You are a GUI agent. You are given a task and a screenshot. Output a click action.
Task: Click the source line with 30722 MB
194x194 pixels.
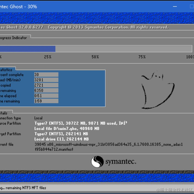point(81,123)
